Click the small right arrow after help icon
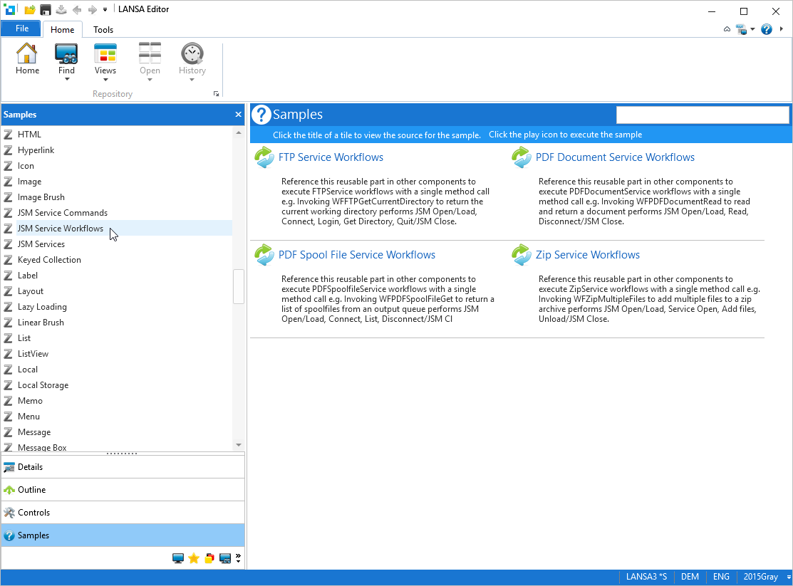Screen dimensions: 793x586 782,29
